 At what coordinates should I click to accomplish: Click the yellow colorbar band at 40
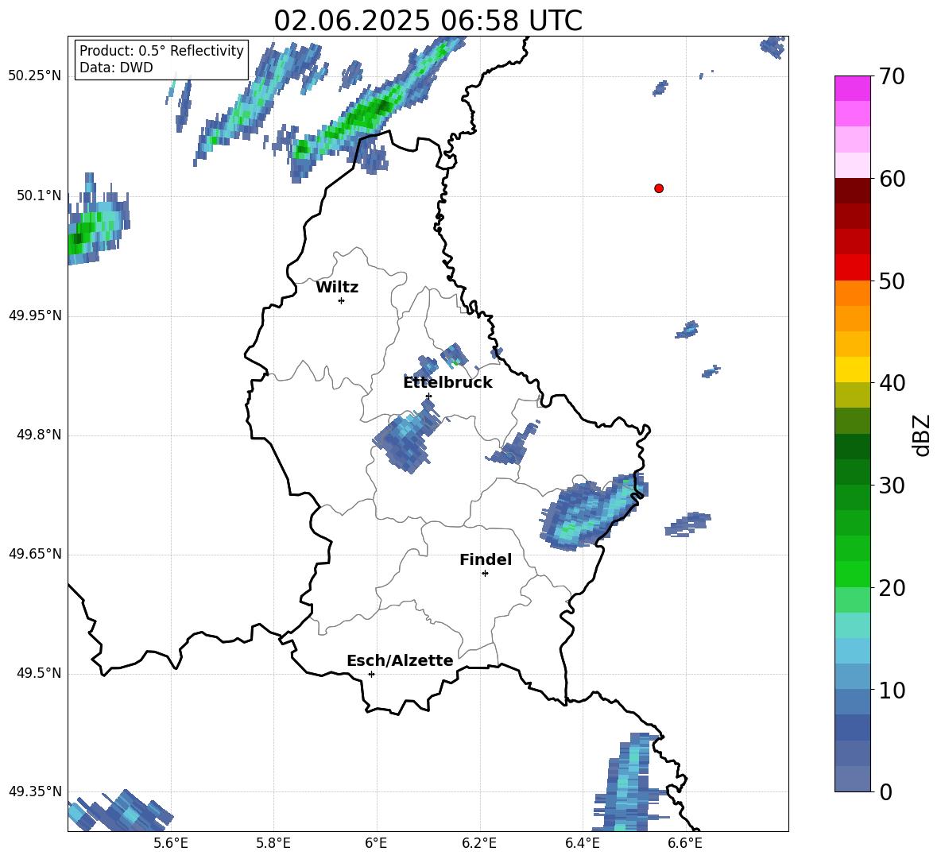coord(852,370)
